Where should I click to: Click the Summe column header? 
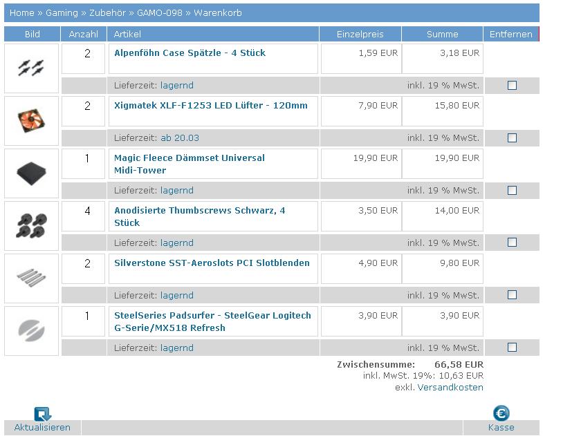[443, 34]
